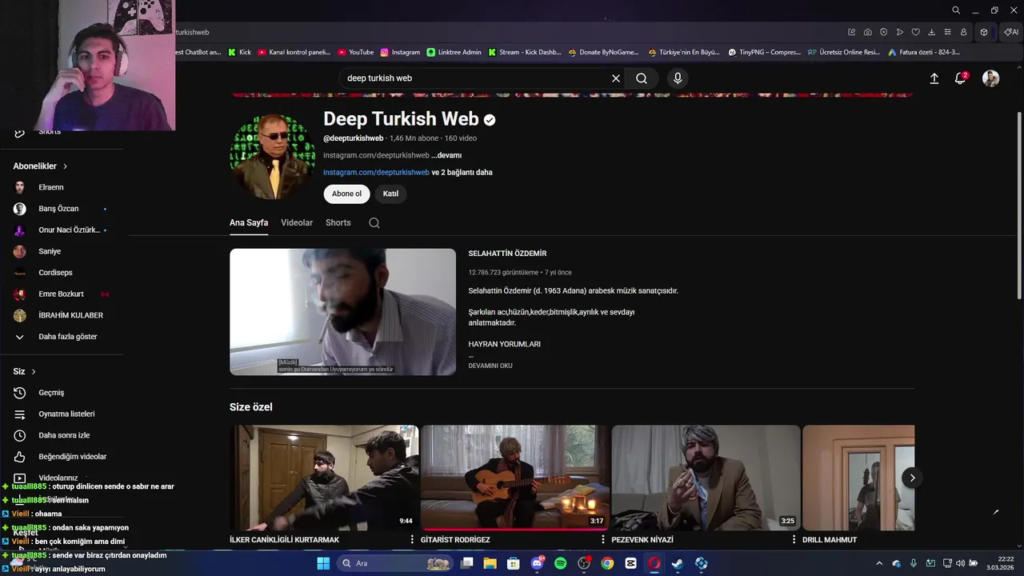Click Windows taskbar Ara search box
The height and width of the screenshot is (576, 1024).
point(395,563)
